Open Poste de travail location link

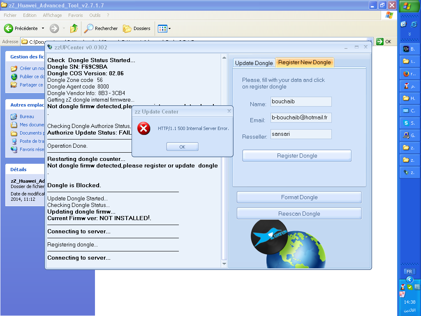(x=28, y=141)
